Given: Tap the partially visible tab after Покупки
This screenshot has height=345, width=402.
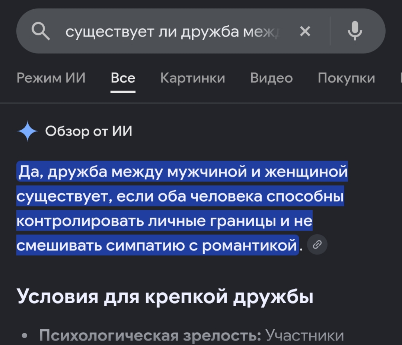Looking at the screenshot, I should tap(401, 78).
